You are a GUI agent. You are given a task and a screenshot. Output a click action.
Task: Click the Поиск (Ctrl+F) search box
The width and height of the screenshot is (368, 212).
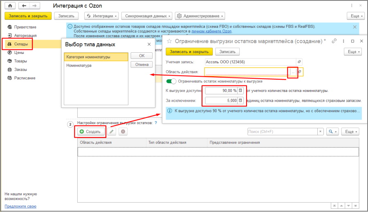(283, 132)
